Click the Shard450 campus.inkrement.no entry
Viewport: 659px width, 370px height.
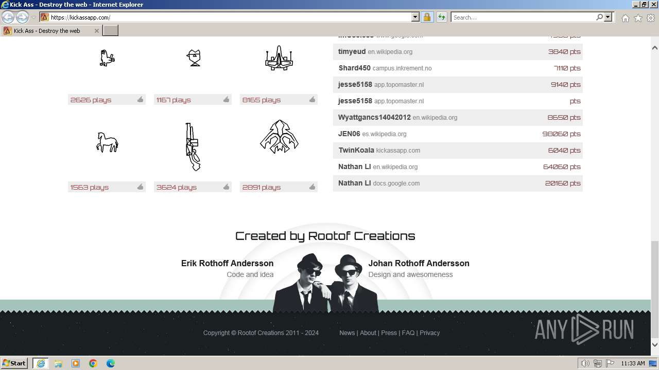coord(458,68)
